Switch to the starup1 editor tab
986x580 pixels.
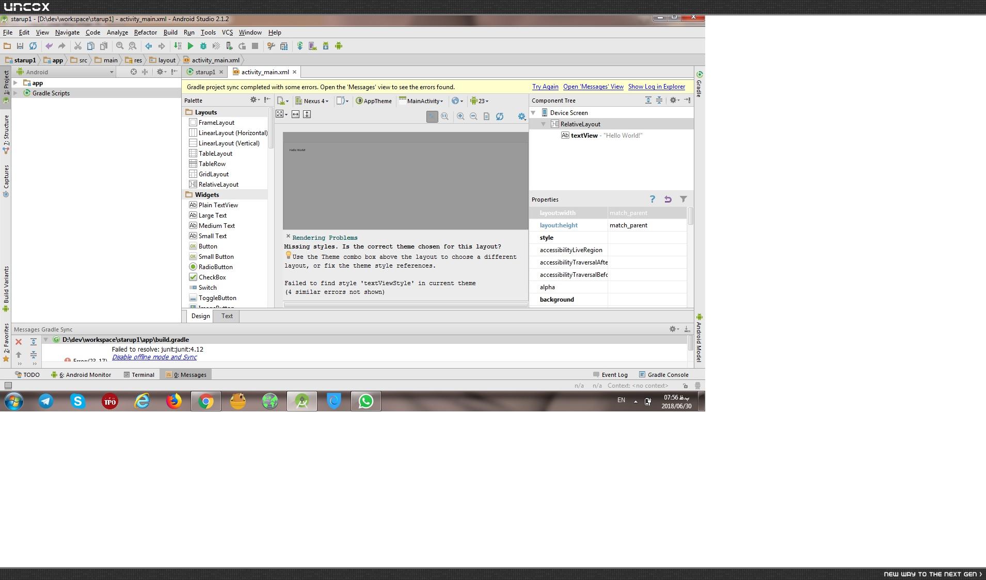tap(205, 72)
